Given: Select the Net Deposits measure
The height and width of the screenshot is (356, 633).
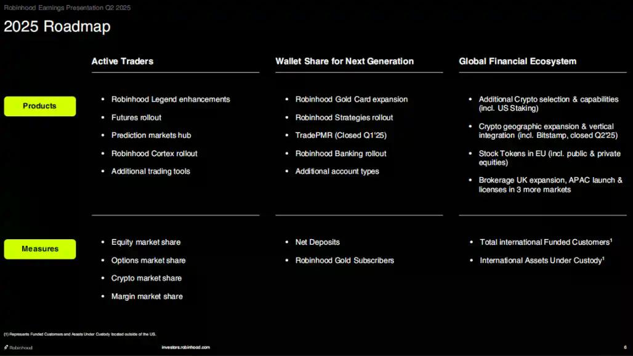Looking at the screenshot, I should pos(318,242).
